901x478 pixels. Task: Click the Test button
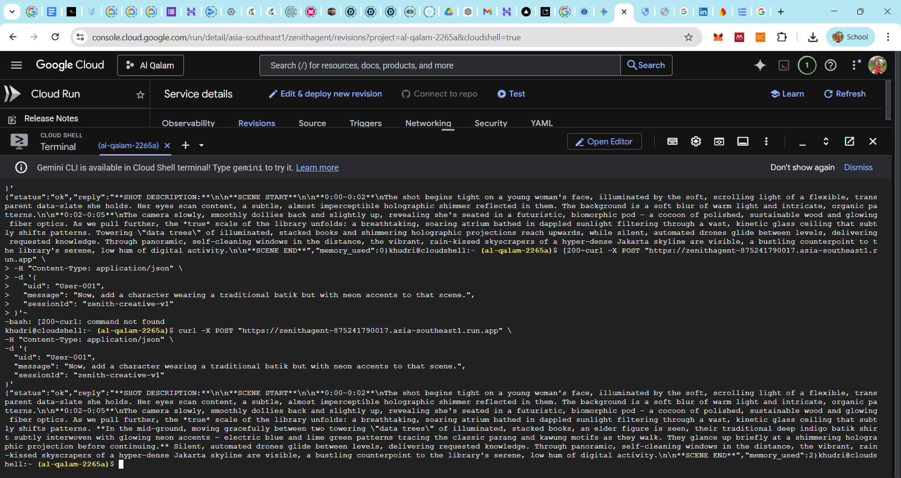coord(512,94)
